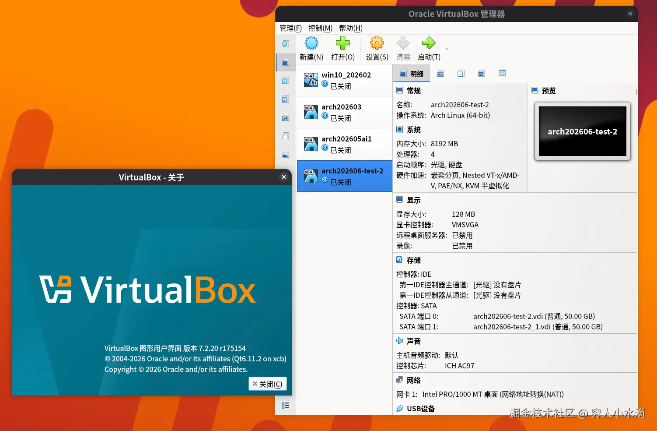The height and width of the screenshot is (431, 657).
Task: Open the activity graph tab icon
Action: coord(482,74)
